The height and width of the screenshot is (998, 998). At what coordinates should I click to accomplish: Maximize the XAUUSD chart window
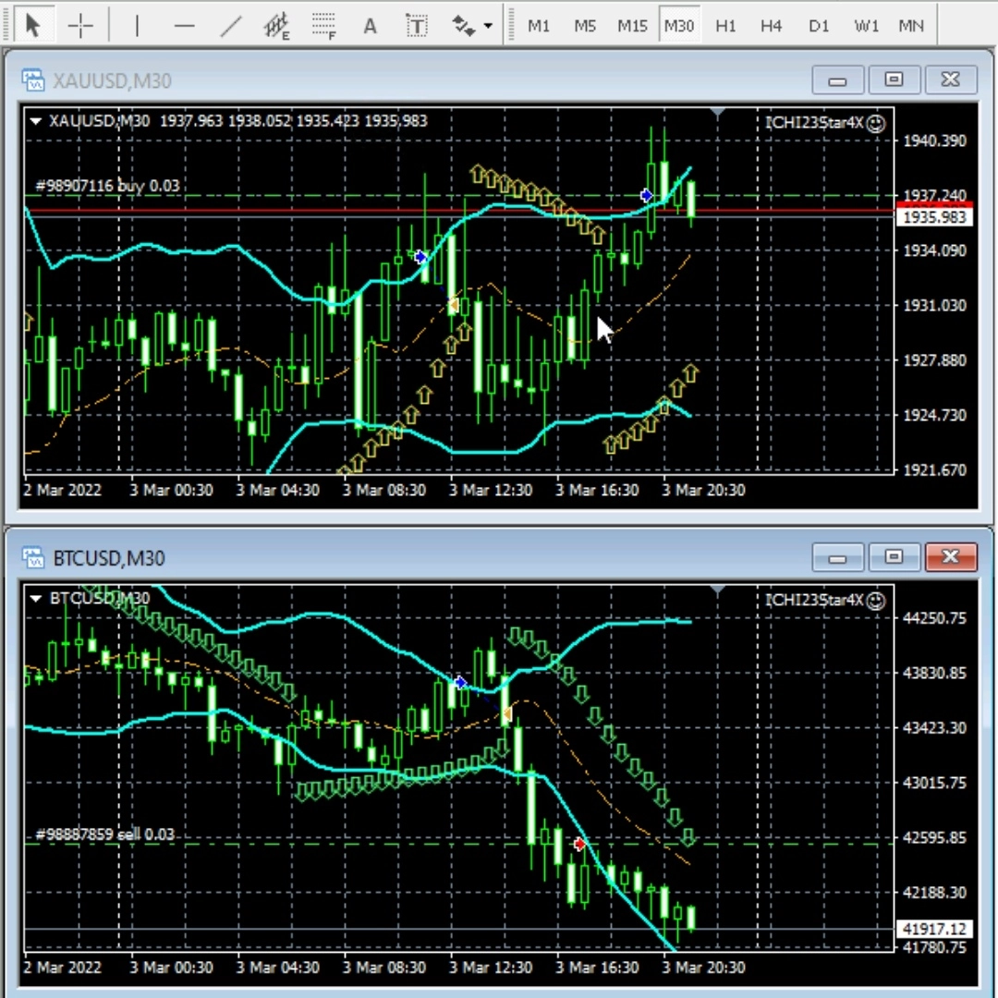(894, 79)
